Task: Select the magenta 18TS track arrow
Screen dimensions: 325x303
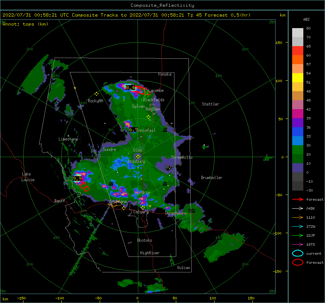Action: [298, 245]
